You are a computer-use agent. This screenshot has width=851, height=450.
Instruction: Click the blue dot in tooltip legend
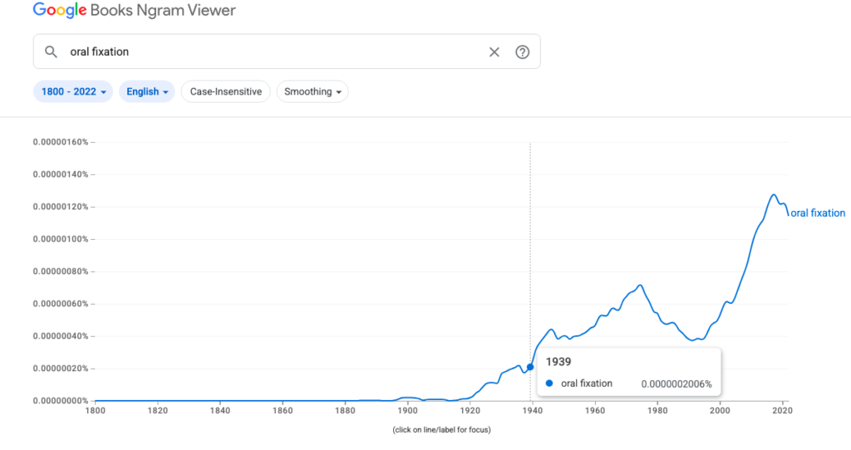549,384
